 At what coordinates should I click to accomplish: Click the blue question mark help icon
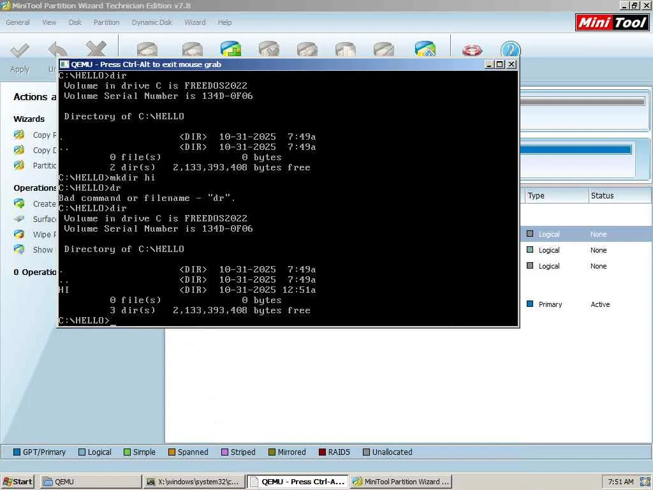(x=511, y=49)
